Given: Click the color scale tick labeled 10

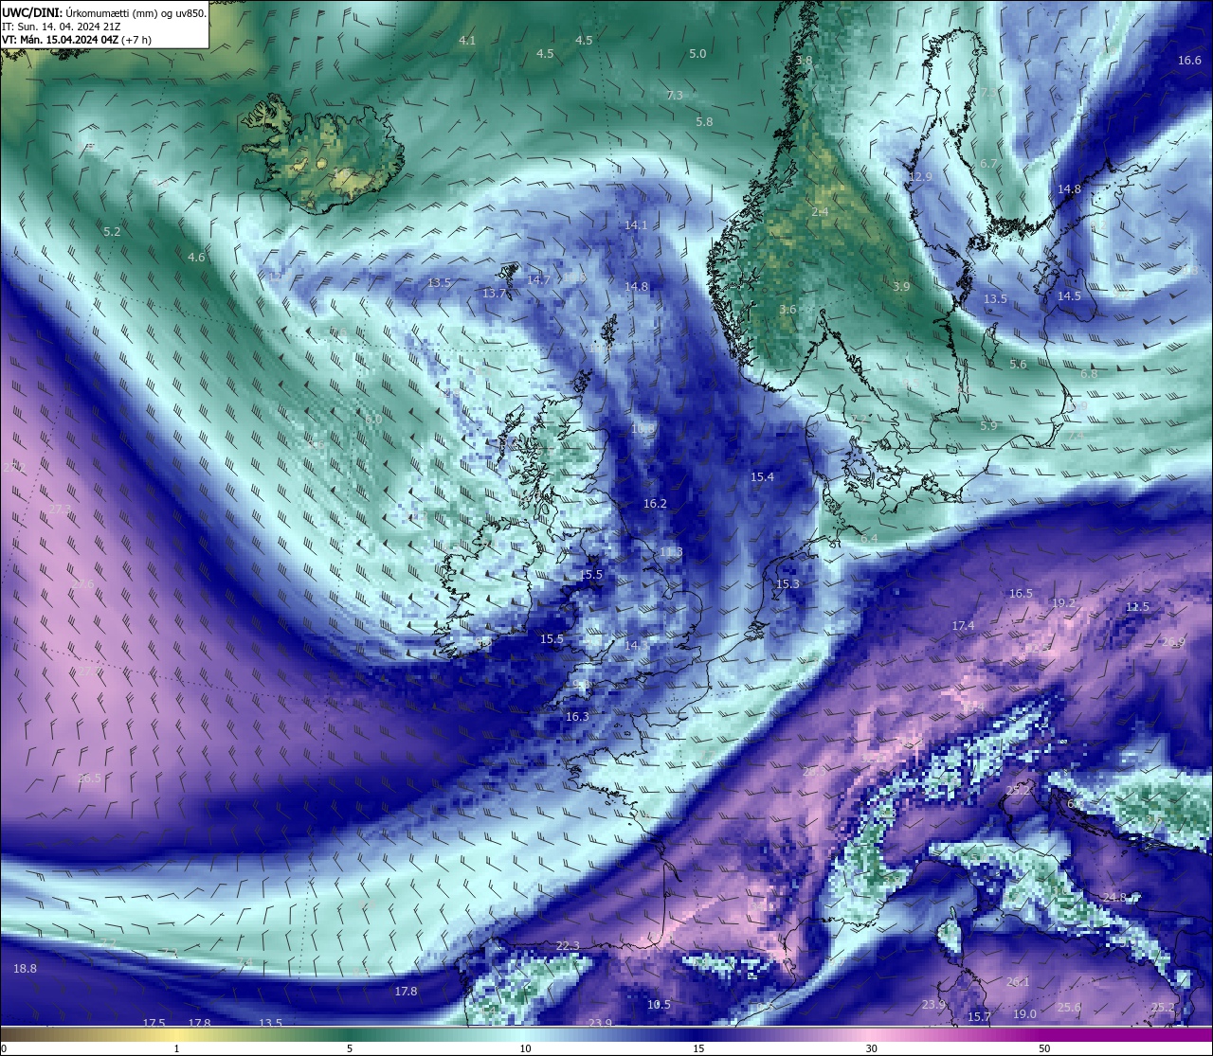Looking at the screenshot, I should (524, 1048).
